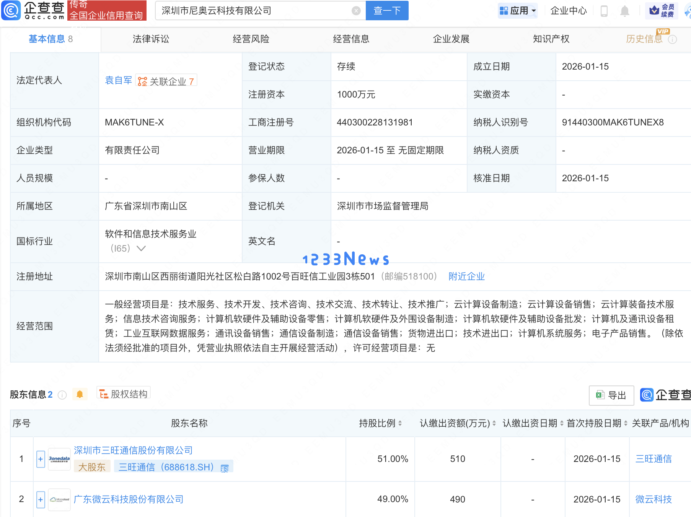Click the 3onedata company logo thumbnail
The image size is (691, 517).
click(59, 459)
